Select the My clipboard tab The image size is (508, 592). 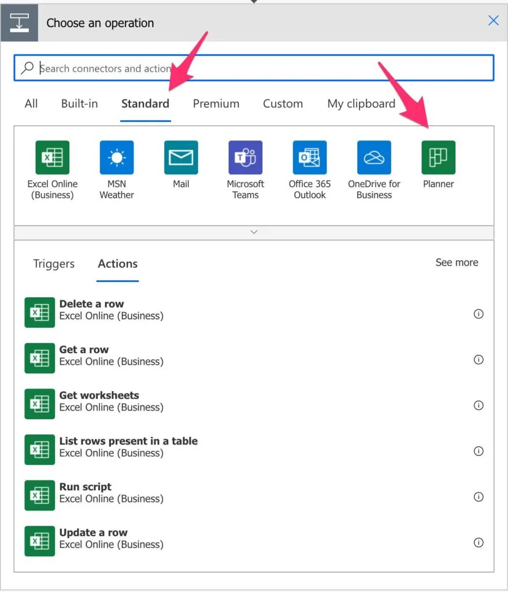point(361,104)
